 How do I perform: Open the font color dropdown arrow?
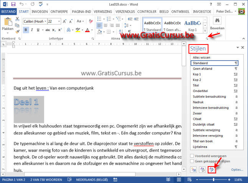point(92,30)
